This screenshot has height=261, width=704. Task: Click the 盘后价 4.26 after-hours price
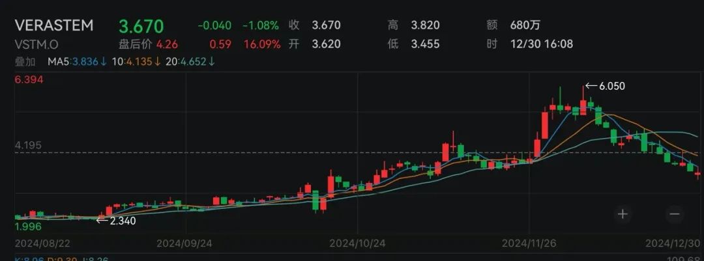[x=148, y=44]
